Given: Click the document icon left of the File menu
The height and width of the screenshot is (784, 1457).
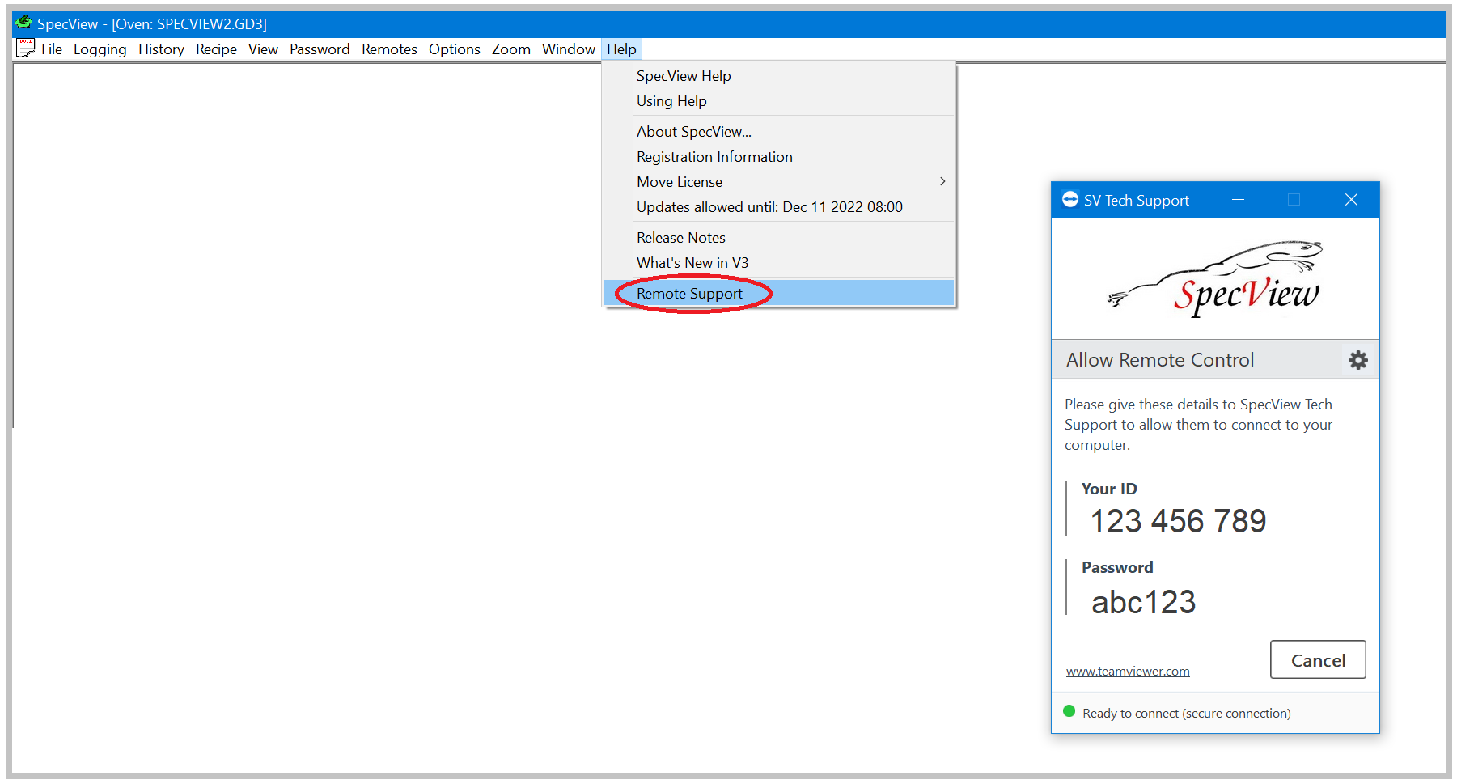Looking at the screenshot, I should [x=24, y=48].
